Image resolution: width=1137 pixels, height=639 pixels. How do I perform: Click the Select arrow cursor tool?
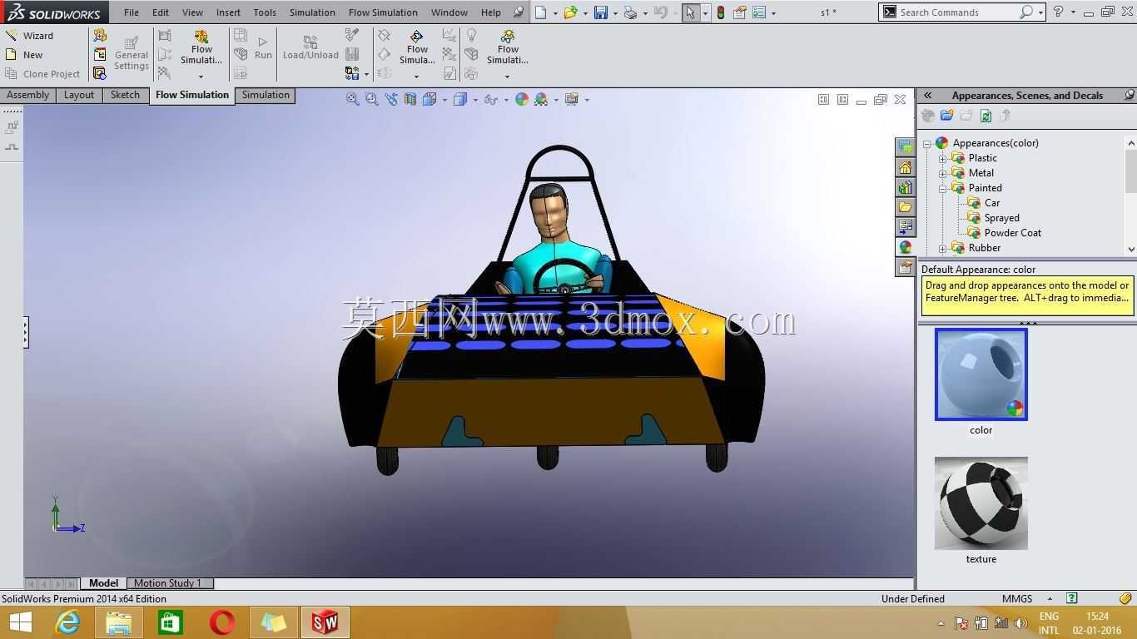click(690, 12)
